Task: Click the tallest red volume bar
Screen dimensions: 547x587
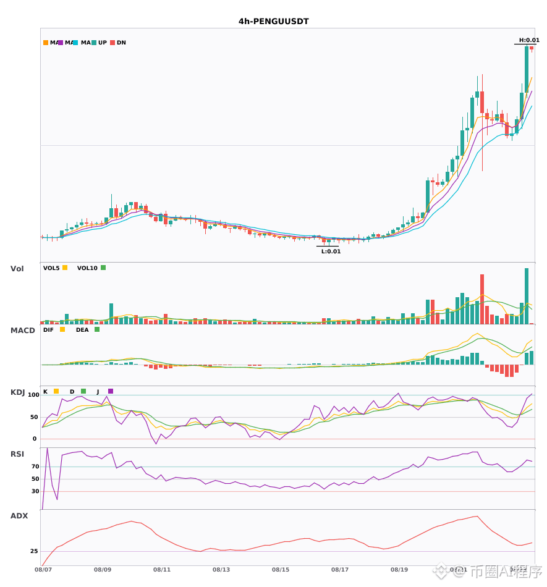Action: click(482, 299)
